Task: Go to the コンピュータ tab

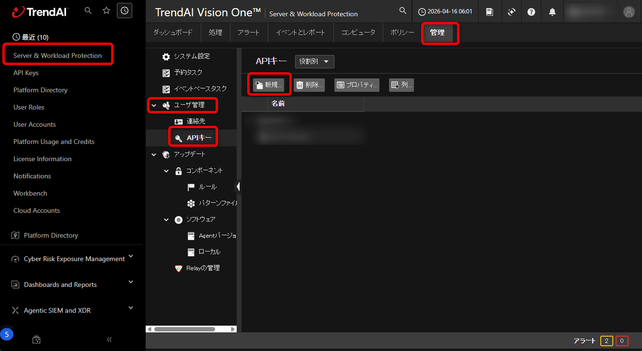Action: click(358, 33)
